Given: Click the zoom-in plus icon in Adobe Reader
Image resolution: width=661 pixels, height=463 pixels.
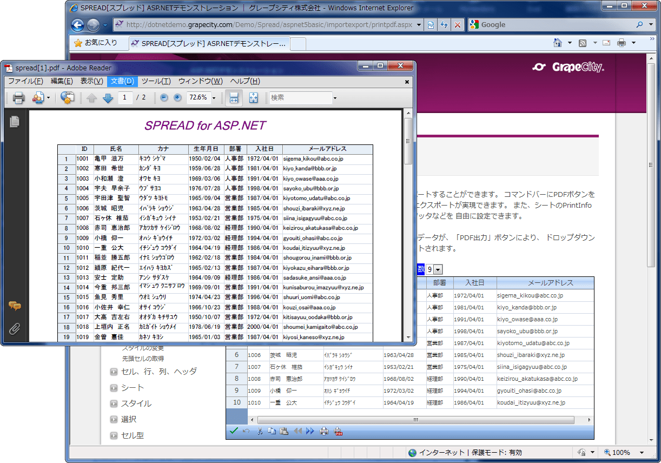Looking at the screenshot, I should (177, 97).
